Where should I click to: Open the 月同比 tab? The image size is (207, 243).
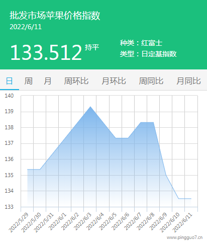coord(188,81)
